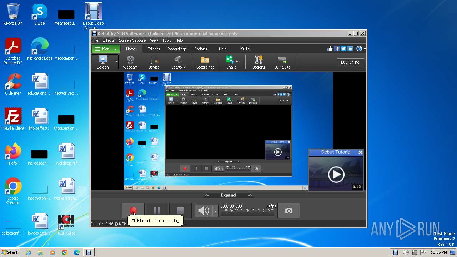Select the Acrobat Reader DC shortcut
457x257 pixels.
pos(13,52)
